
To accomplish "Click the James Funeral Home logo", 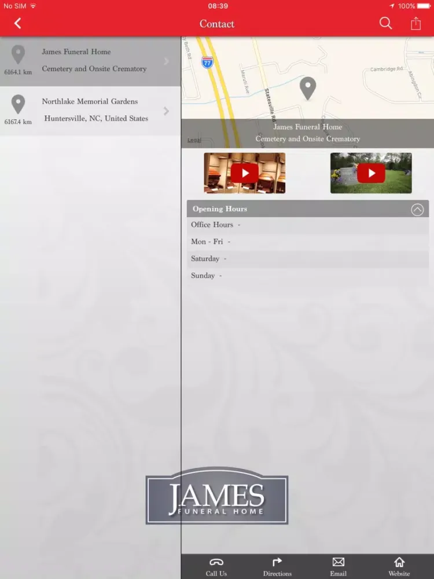I will 217,496.
